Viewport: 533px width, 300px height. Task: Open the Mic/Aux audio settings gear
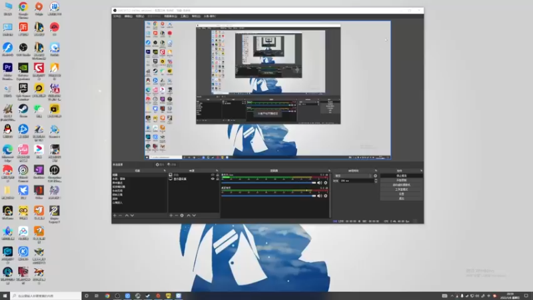pos(326,183)
